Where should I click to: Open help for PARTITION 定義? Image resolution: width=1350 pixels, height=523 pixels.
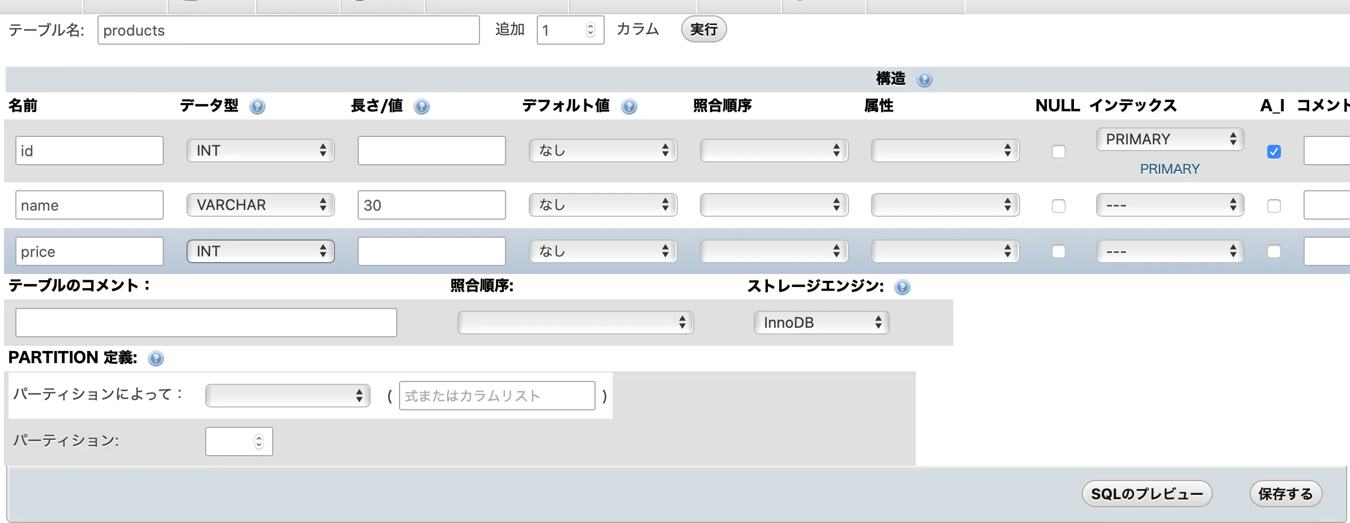coord(156,358)
